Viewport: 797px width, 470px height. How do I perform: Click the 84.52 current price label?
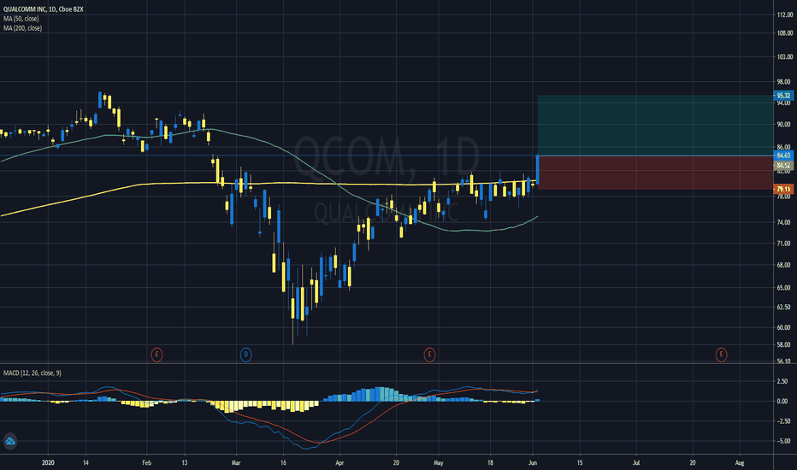point(783,165)
